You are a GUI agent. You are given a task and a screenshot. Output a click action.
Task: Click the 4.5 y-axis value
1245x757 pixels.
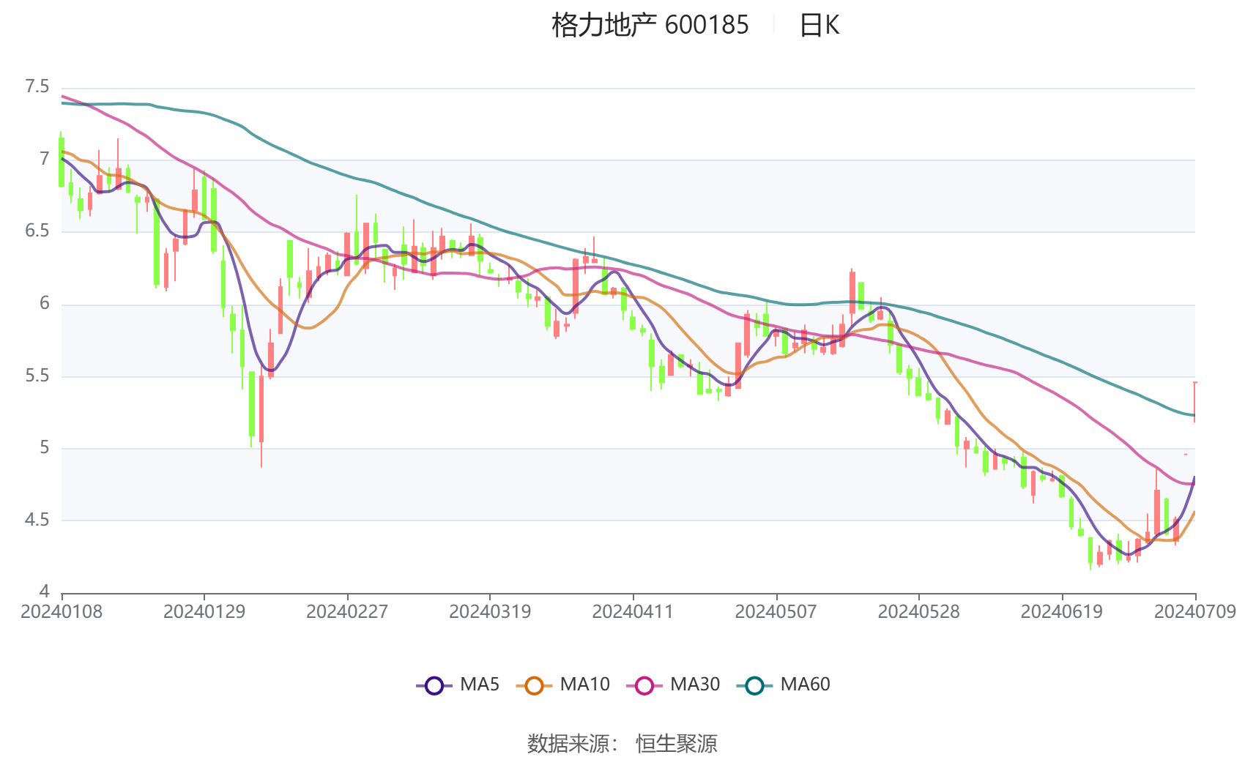coord(37,521)
